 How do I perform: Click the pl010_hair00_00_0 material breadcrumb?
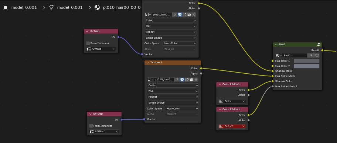pyautogui.click(x=122, y=7)
